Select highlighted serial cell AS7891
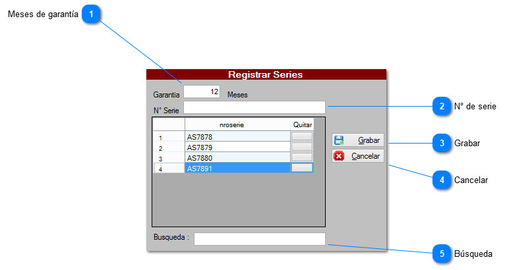 point(237,168)
